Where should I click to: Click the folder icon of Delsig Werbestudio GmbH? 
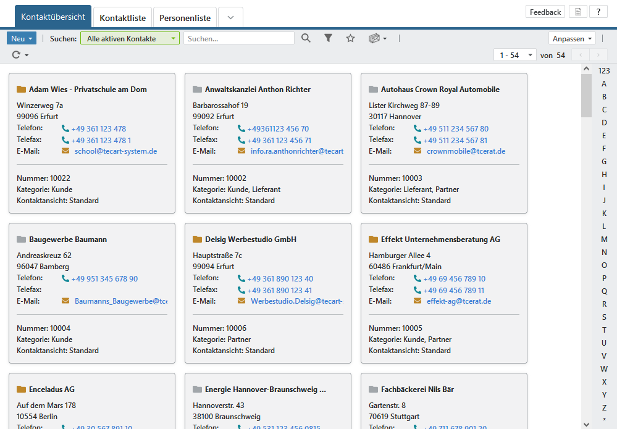[x=198, y=239]
